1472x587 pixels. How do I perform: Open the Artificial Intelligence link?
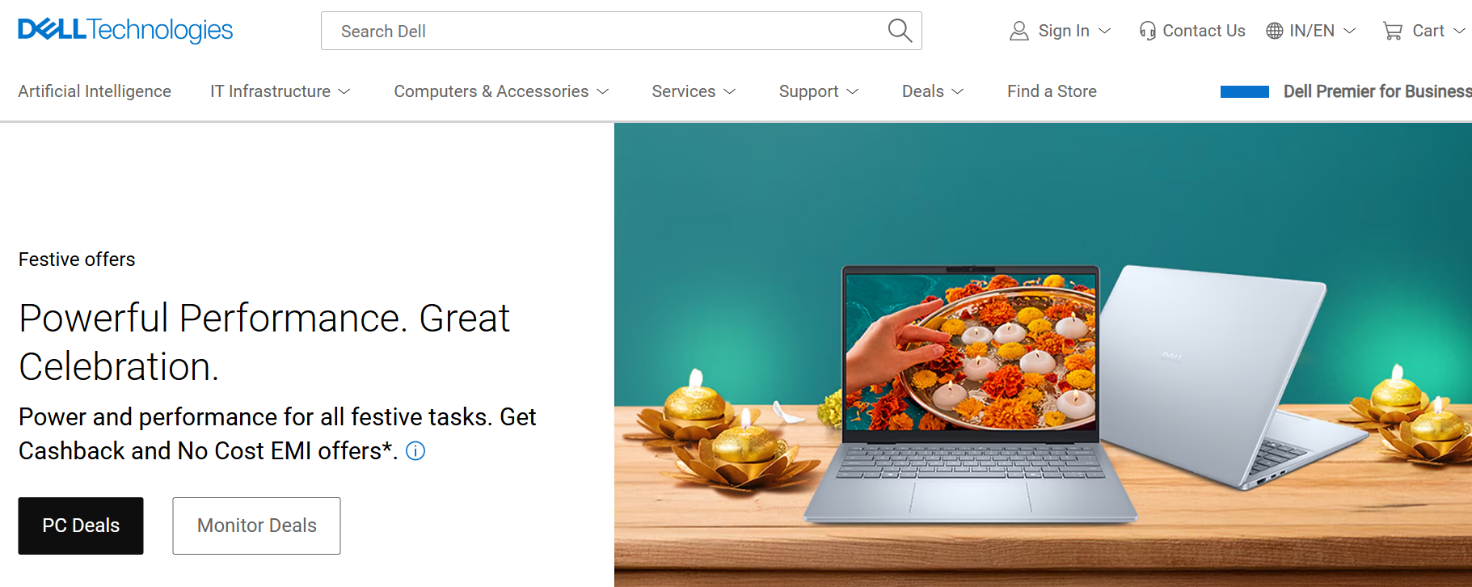coord(95,91)
